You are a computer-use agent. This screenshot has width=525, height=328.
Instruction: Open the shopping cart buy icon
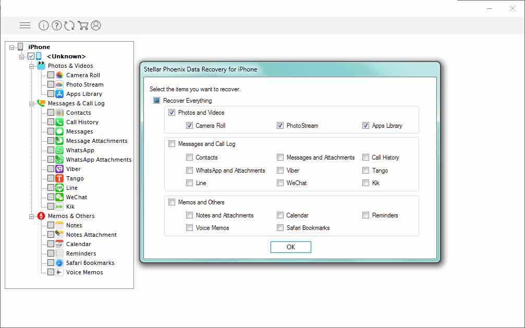point(83,26)
